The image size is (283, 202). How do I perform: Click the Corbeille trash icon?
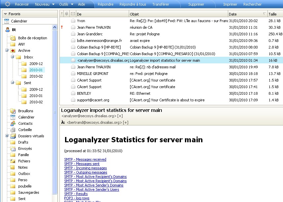(x=13, y=130)
